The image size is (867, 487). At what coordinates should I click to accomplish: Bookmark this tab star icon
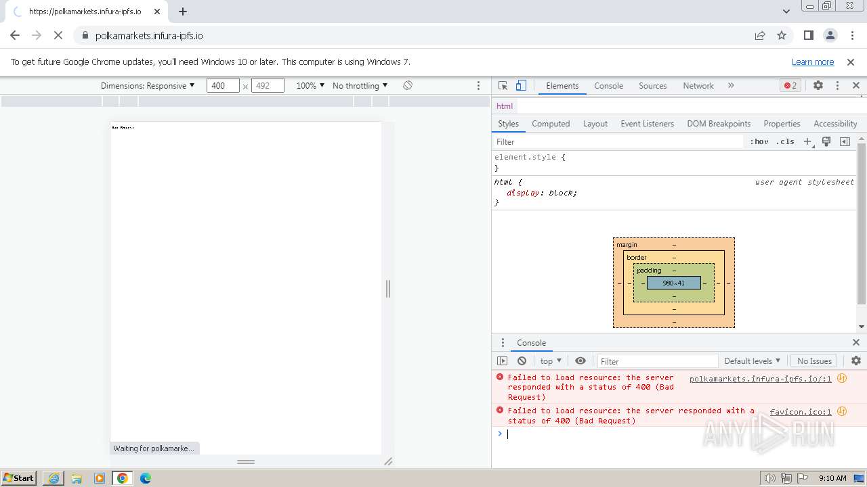click(x=782, y=36)
